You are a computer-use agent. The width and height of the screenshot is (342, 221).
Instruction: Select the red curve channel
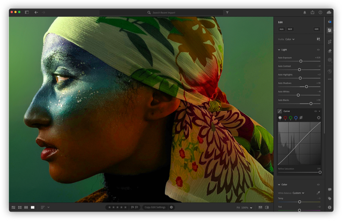click(x=285, y=118)
